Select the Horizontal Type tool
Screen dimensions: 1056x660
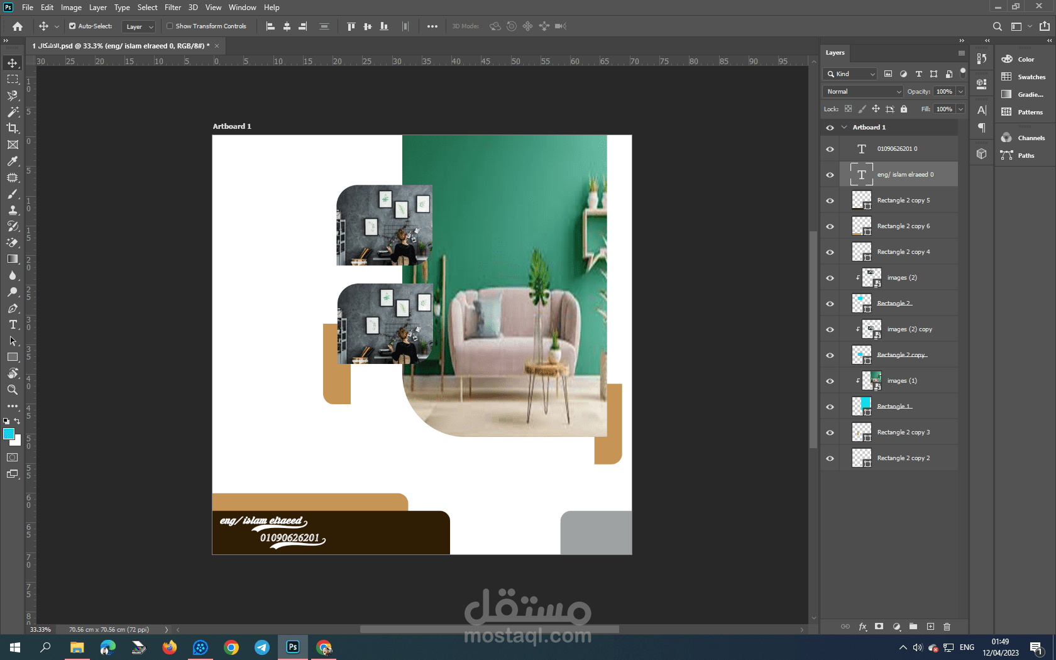13,324
